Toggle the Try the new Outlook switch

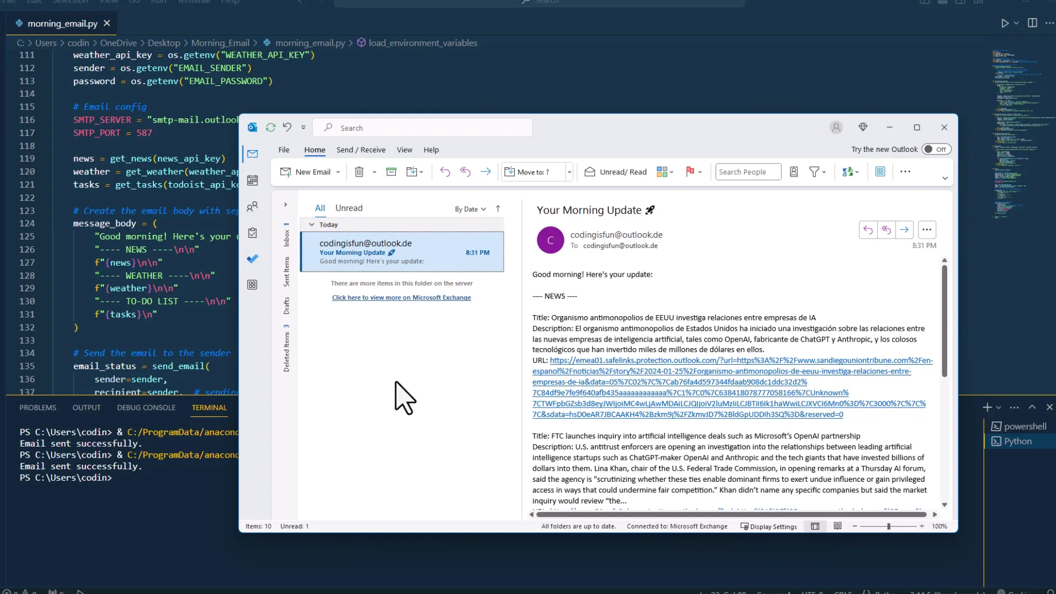[x=936, y=149]
